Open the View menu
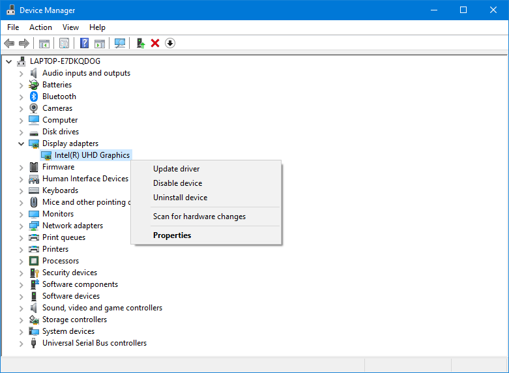509x373 pixels. [x=70, y=27]
